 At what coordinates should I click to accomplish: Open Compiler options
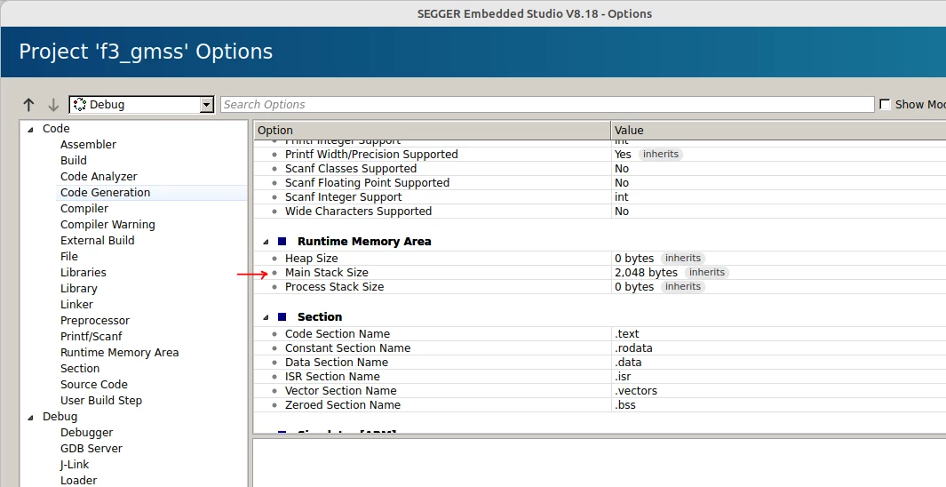pyautogui.click(x=84, y=208)
